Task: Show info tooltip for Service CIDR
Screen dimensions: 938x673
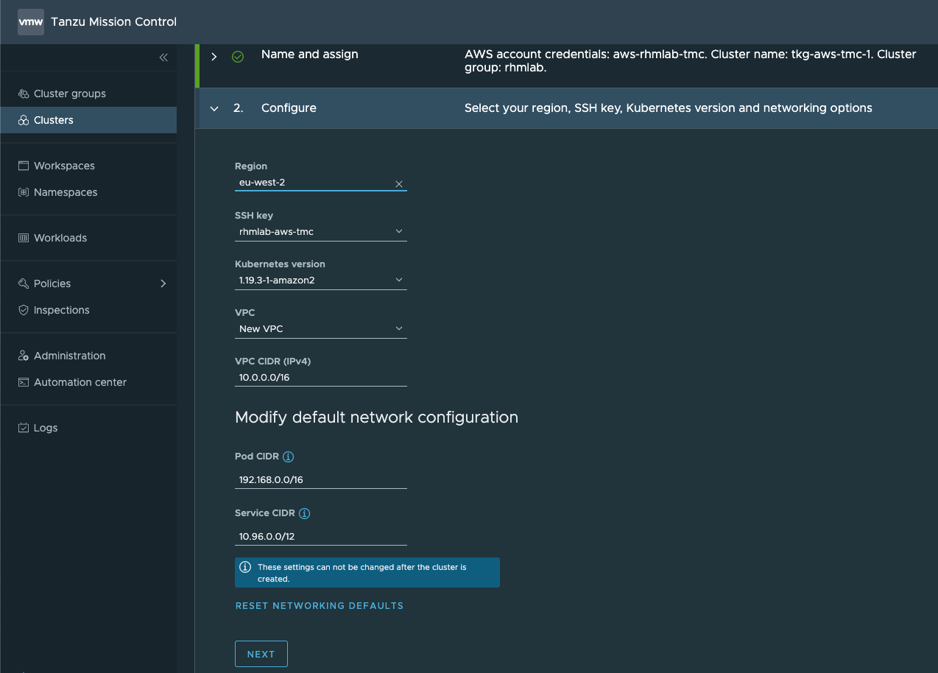Action: [305, 514]
